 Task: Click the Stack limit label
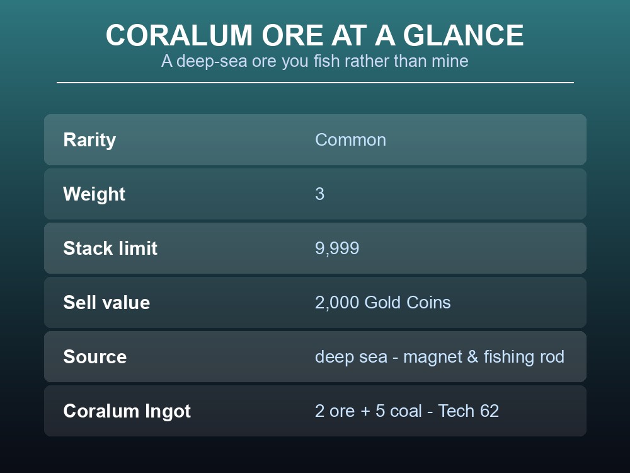point(110,248)
